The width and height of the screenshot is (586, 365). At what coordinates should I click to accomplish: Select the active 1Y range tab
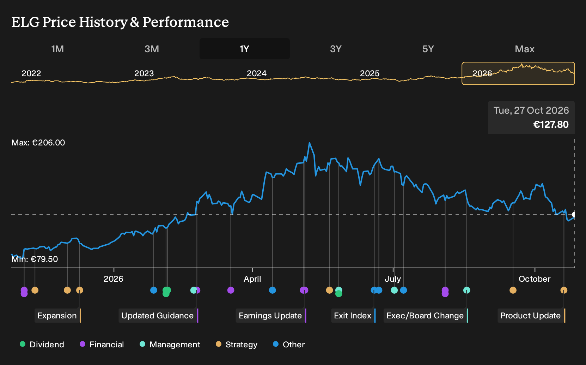pos(245,49)
